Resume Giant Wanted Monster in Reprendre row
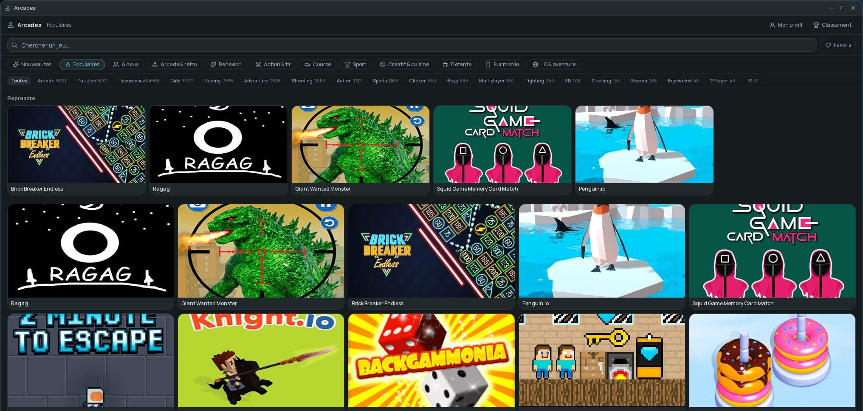The width and height of the screenshot is (863, 411). [x=361, y=150]
